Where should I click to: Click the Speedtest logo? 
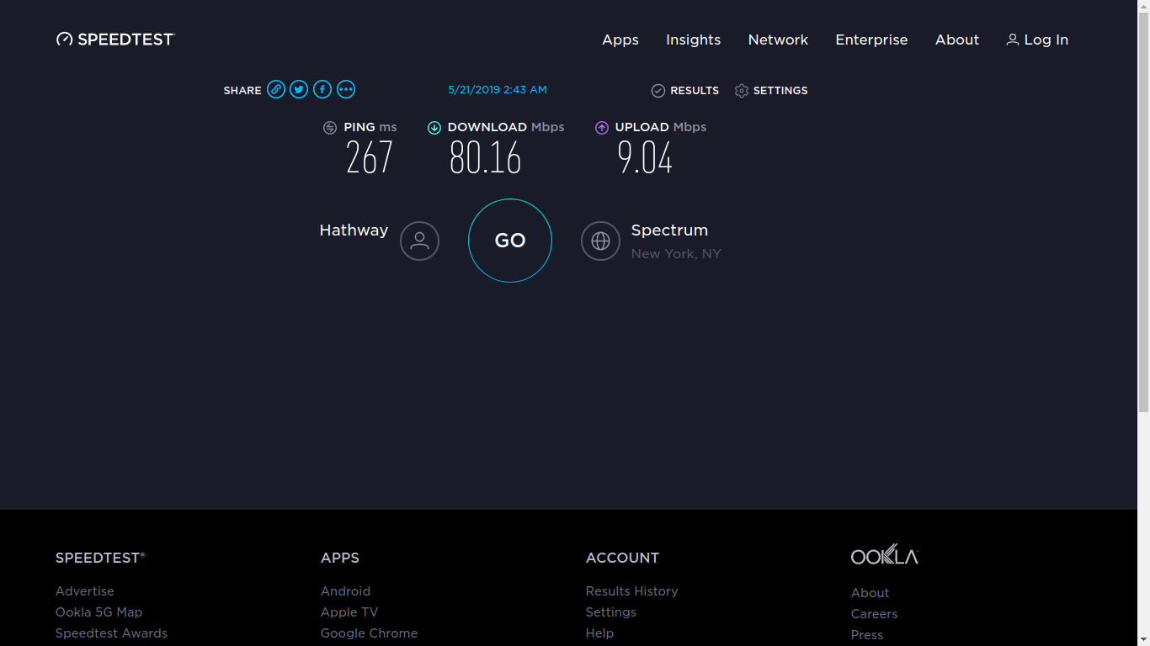(x=115, y=40)
